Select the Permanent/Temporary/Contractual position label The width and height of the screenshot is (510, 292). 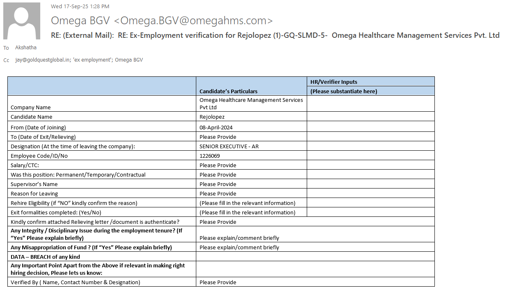(x=78, y=175)
